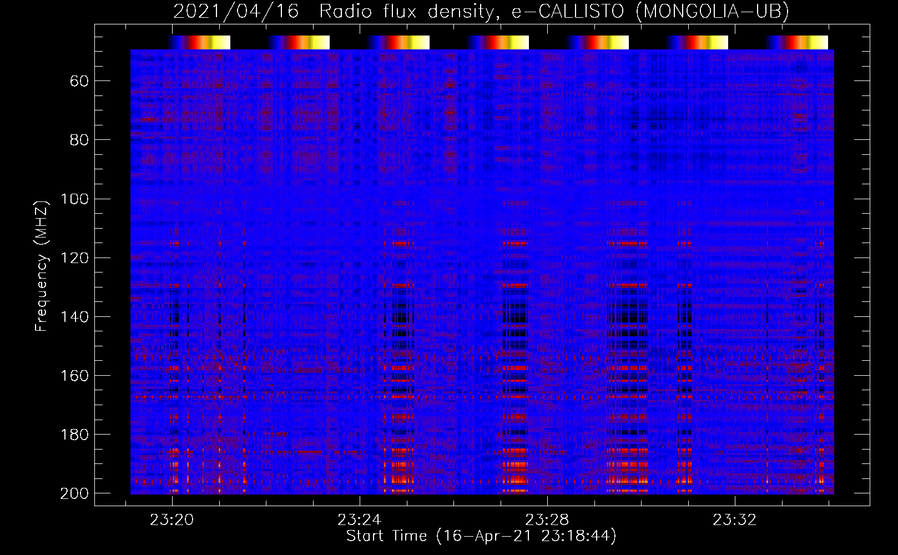
Task: Click the date "2021/04/16" in the title
Action: coord(236,11)
